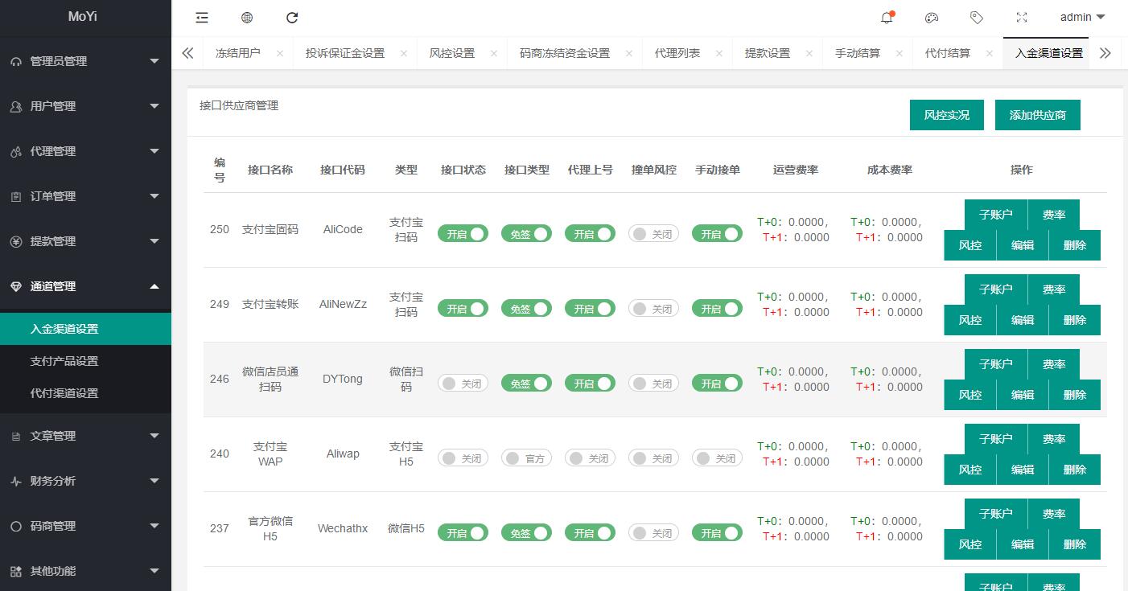Viewport: 1128px width, 591px height.
Task: Expand the 用户管理 menu
Action: point(154,106)
